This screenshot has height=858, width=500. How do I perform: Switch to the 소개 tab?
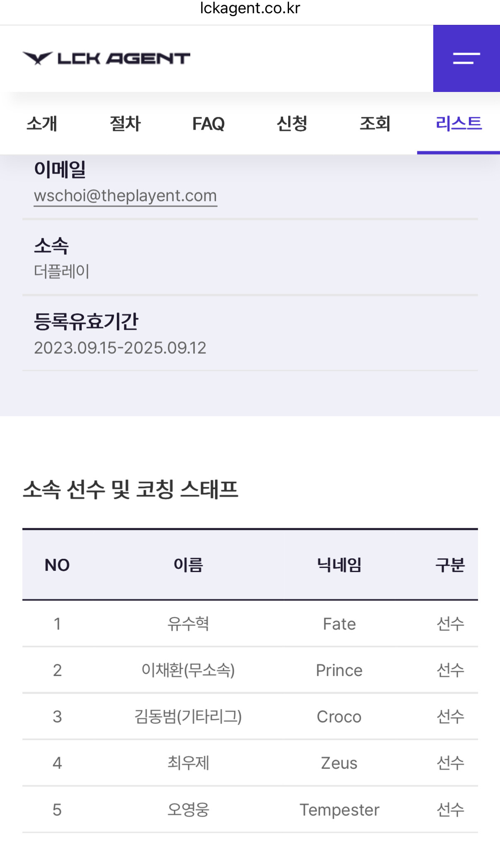click(41, 123)
